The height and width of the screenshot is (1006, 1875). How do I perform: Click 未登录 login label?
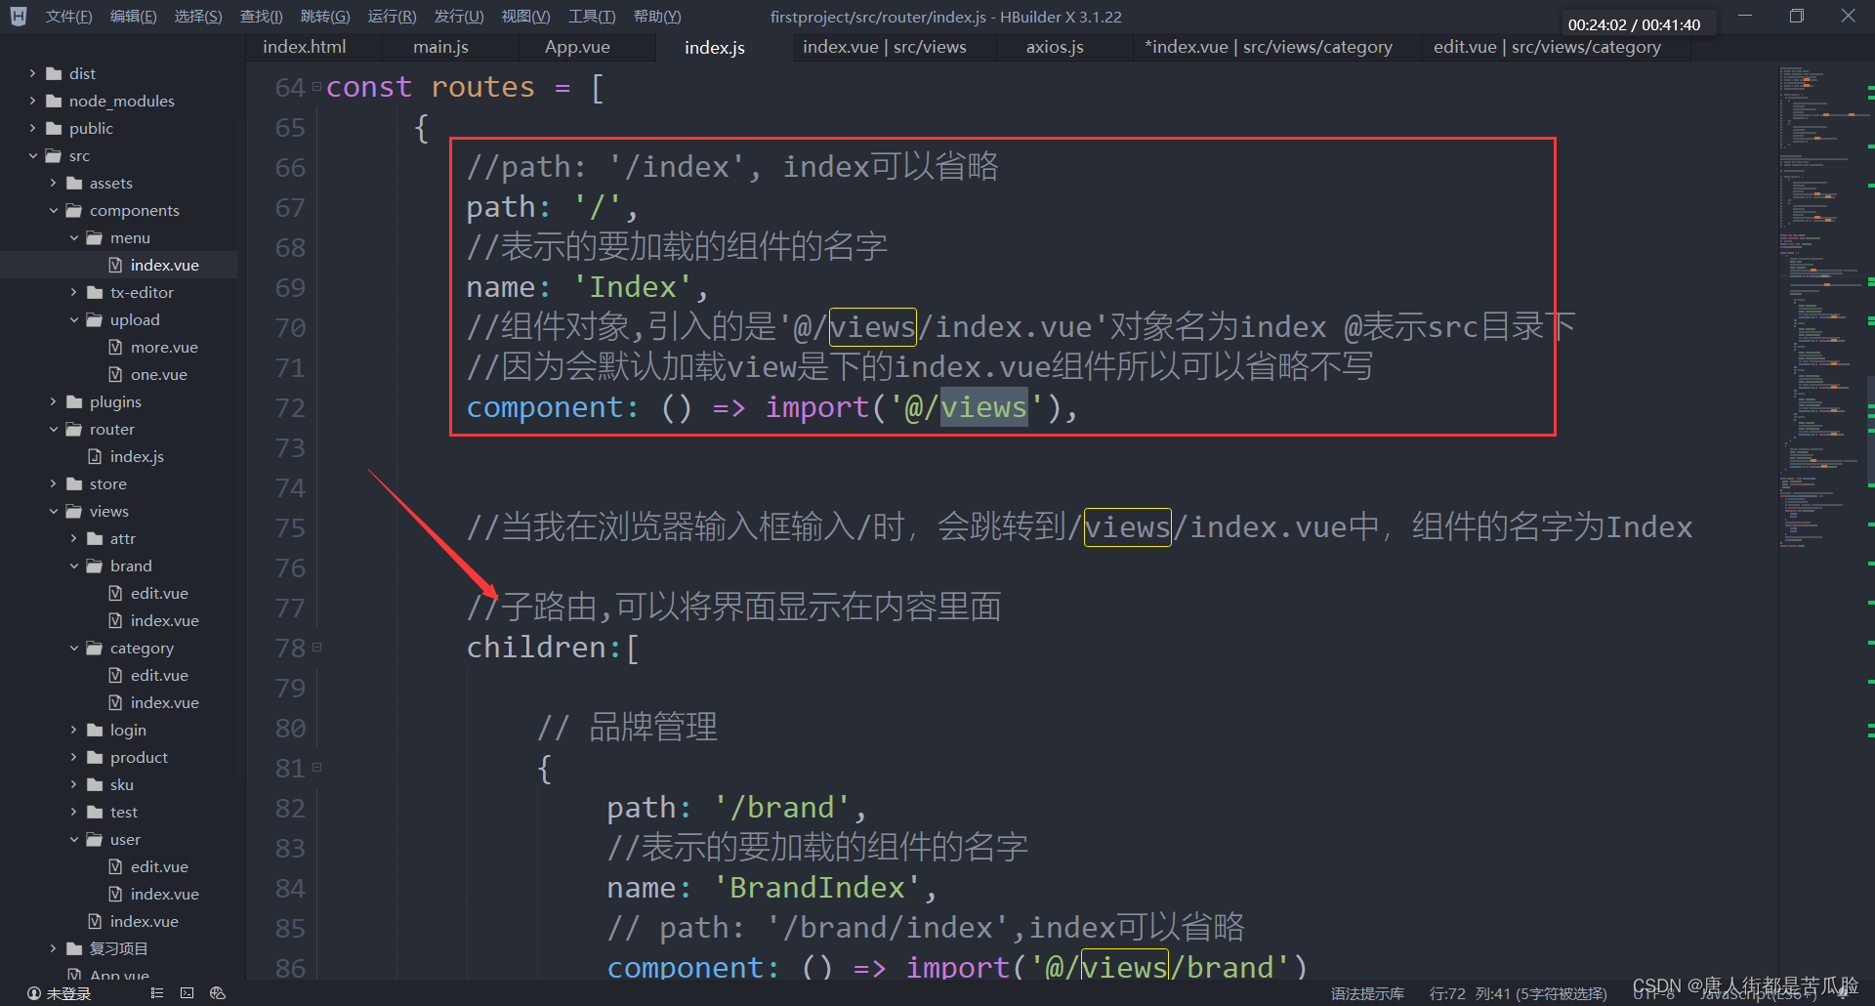pos(68,993)
